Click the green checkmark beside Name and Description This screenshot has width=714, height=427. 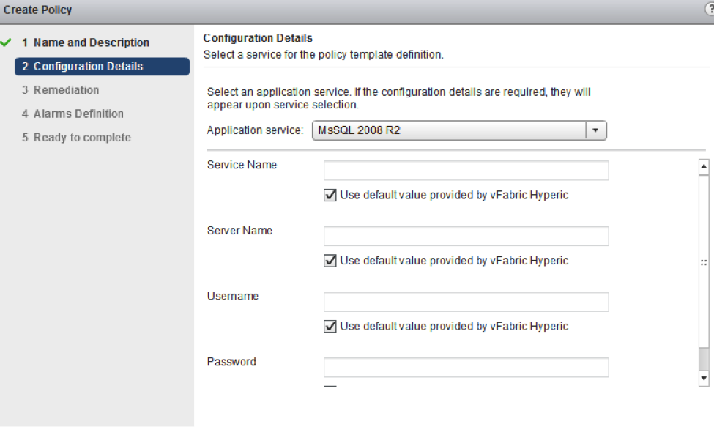tap(6, 42)
